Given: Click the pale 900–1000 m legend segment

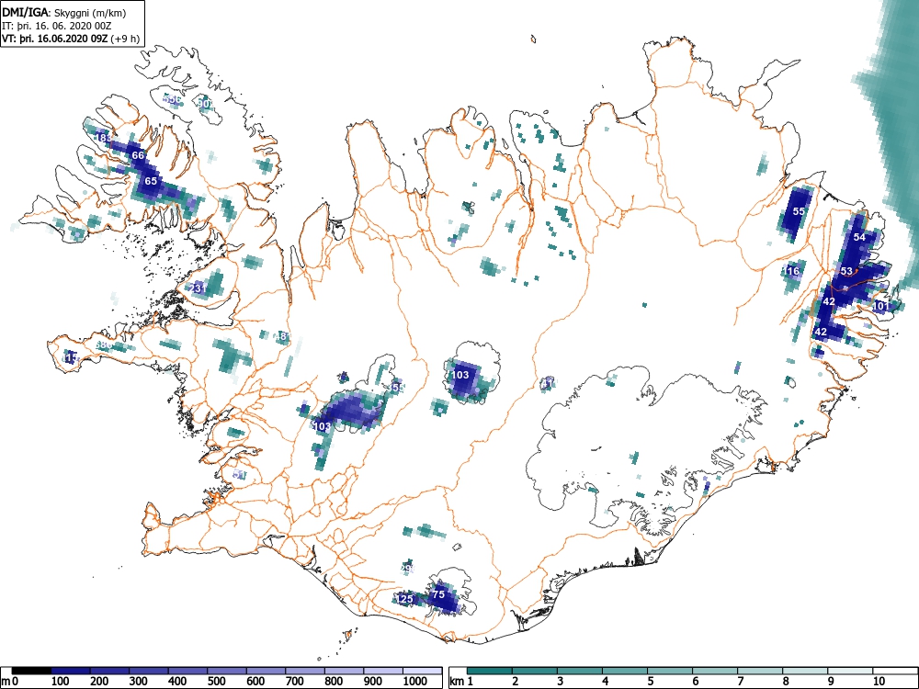Looking at the screenshot, I should (383, 671).
